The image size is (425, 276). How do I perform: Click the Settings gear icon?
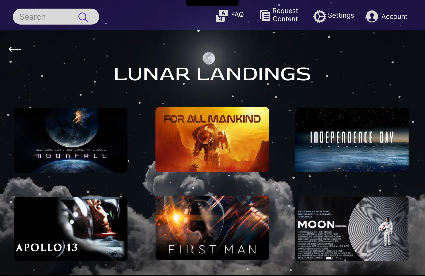pyautogui.click(x=320, y=16)
